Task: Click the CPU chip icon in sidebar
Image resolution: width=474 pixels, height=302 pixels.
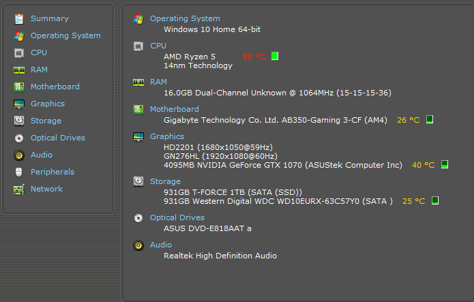Action: [x=19, y=53]
